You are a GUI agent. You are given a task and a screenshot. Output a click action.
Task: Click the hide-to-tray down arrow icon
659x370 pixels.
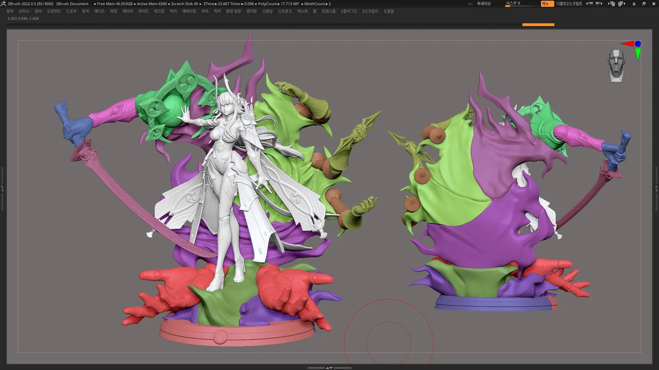(x=634, y=3)
